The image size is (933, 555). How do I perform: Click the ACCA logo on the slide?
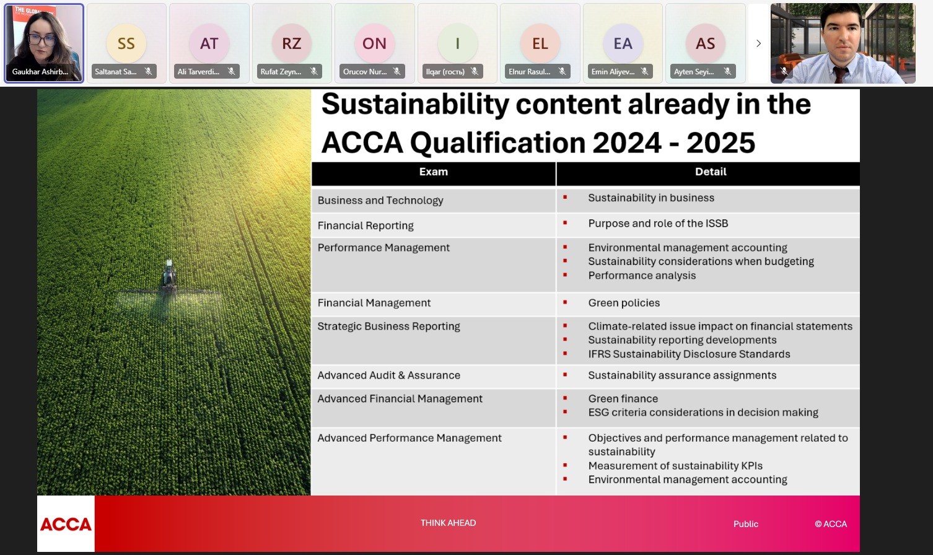[x=66, y=524]
